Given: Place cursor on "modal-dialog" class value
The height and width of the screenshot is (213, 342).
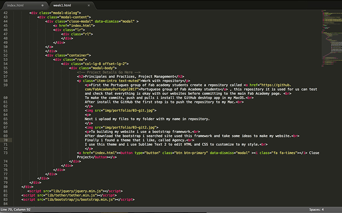Looking at the screenshot, I should 65,13.
